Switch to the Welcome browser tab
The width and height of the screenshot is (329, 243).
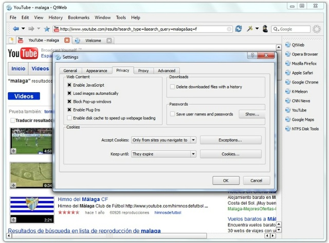tap(93, 40)
